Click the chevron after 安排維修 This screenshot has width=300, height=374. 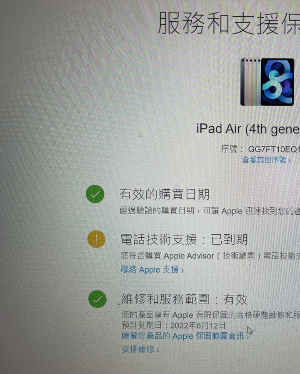coord(157,350)
